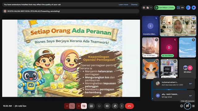Screen dimensions: 198x111
Task: Expand video settings chevron beside camera
Action: 79,106
